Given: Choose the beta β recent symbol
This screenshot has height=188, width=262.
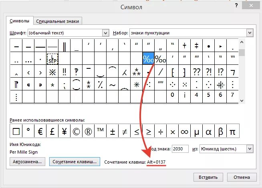Looking at the screenshot, I should (221, 131).
